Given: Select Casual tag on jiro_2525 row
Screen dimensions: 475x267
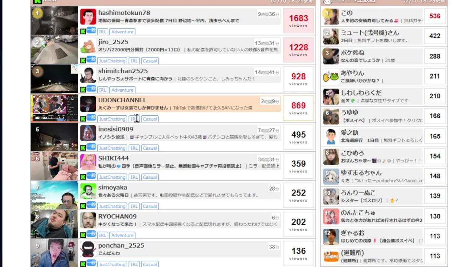Looking at the screenshot, I should [x=150, y=61].
